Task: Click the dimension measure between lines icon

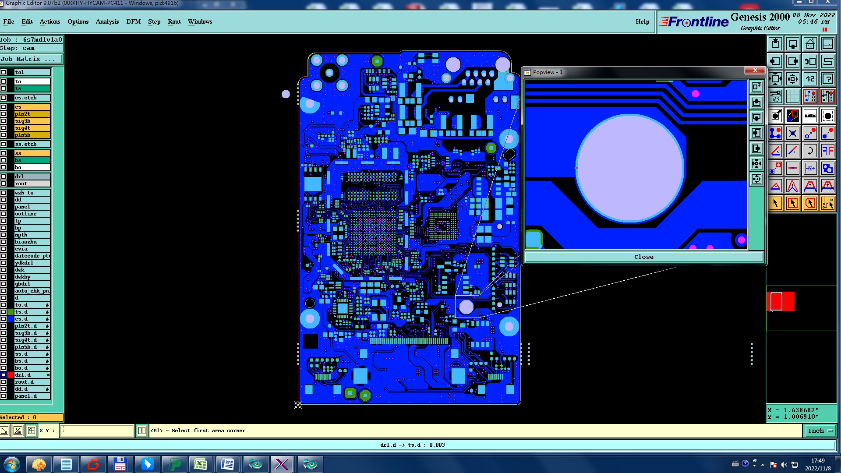Action: coord(810,168)
